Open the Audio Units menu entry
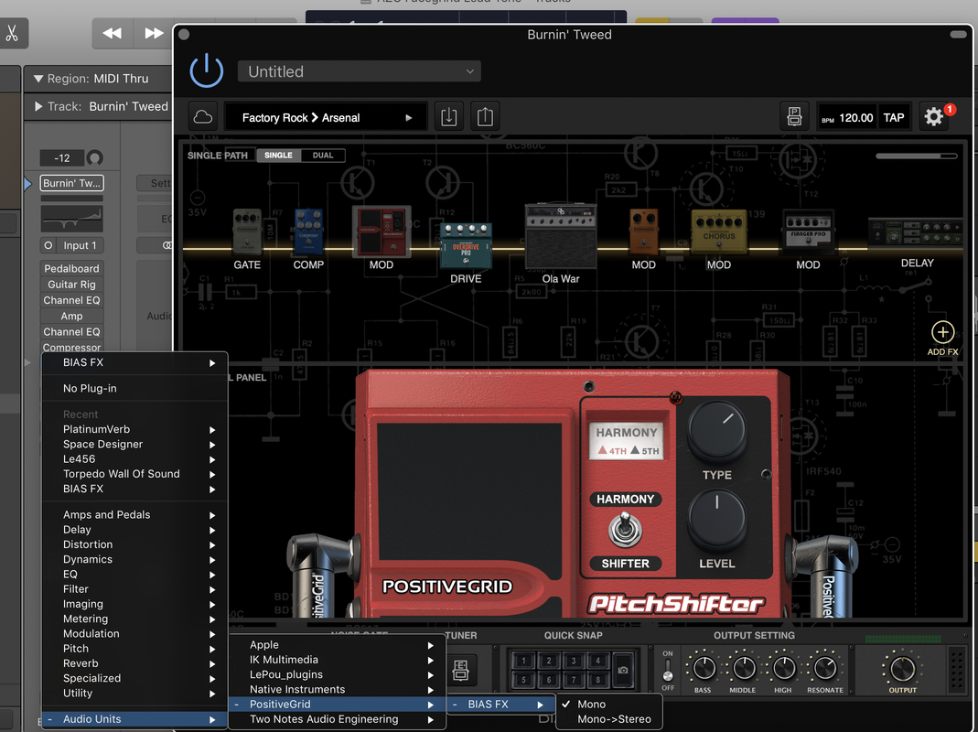978x732 pixels. (134, 719)
